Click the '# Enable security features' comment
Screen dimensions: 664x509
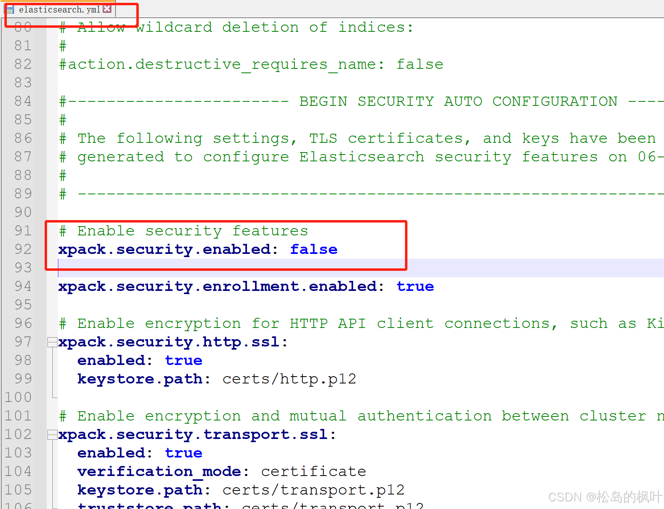(183, 231)
